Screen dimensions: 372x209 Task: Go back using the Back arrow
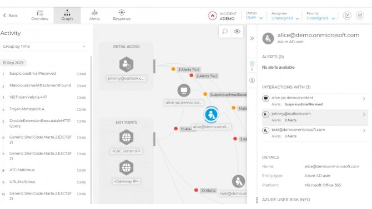[x=11, y=16]
